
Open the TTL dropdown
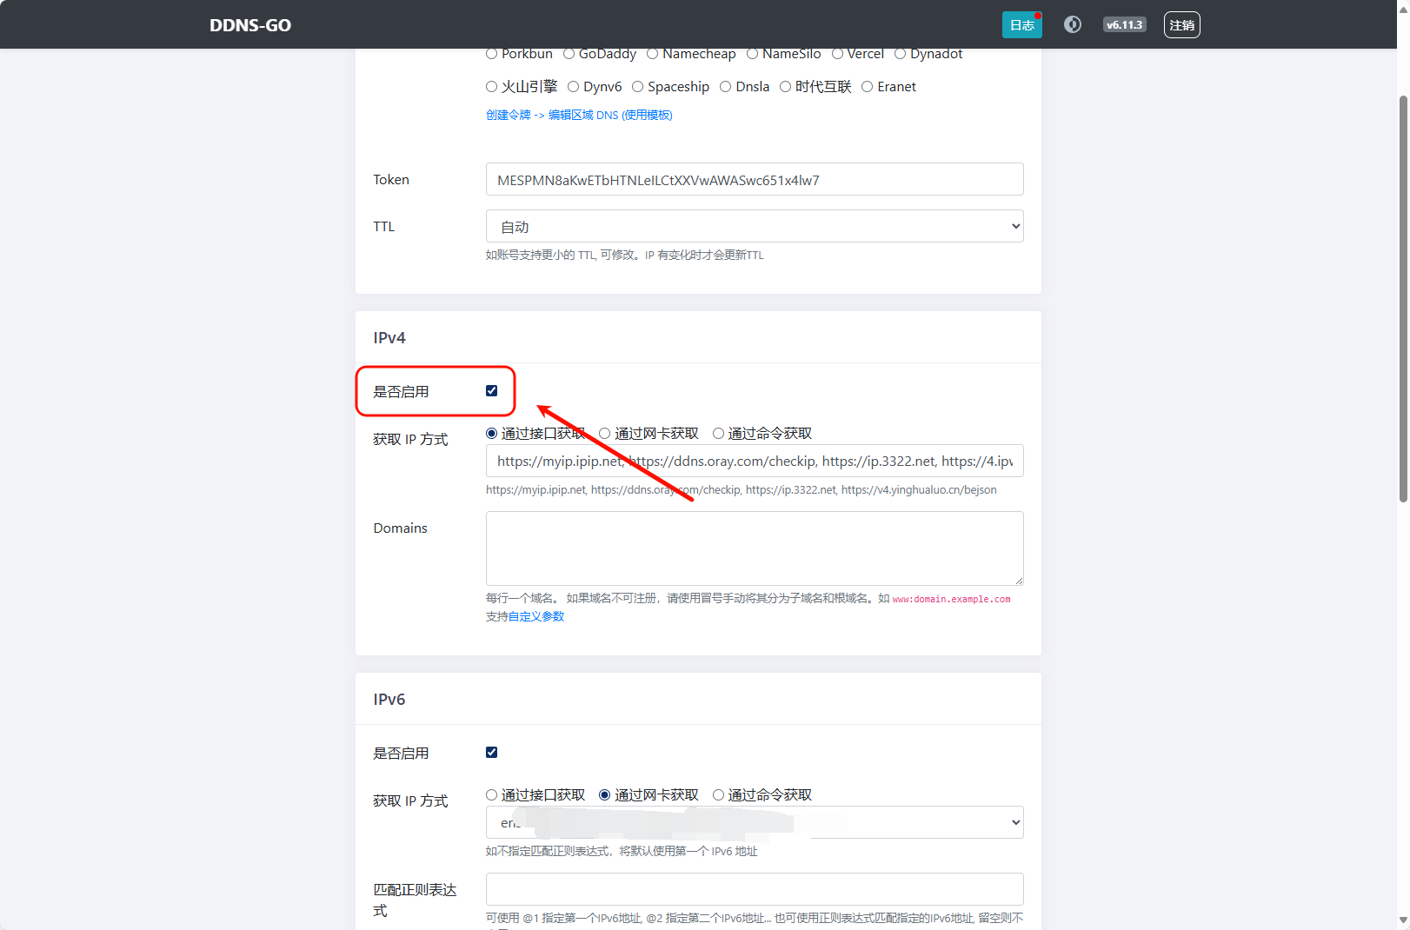point(754,226)
